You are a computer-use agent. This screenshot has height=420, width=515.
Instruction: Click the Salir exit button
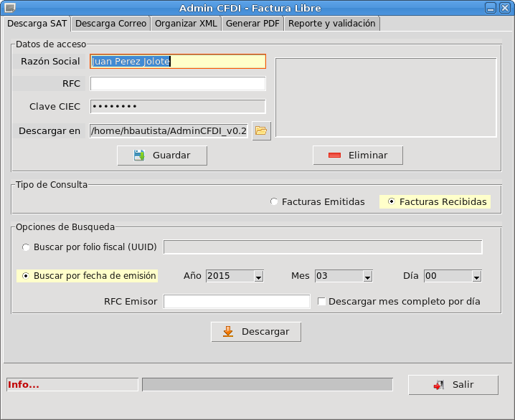453,385
